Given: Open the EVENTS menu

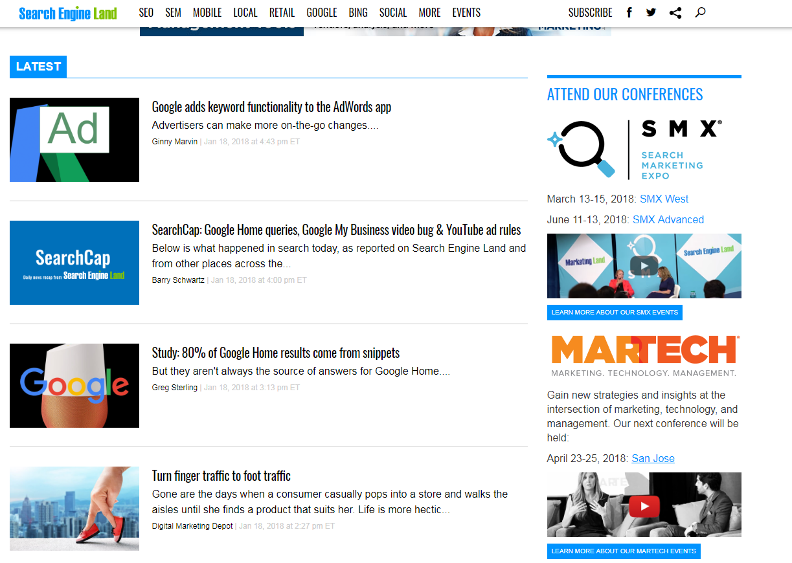Looking at the screenshot, I should [x=466, y=12].
